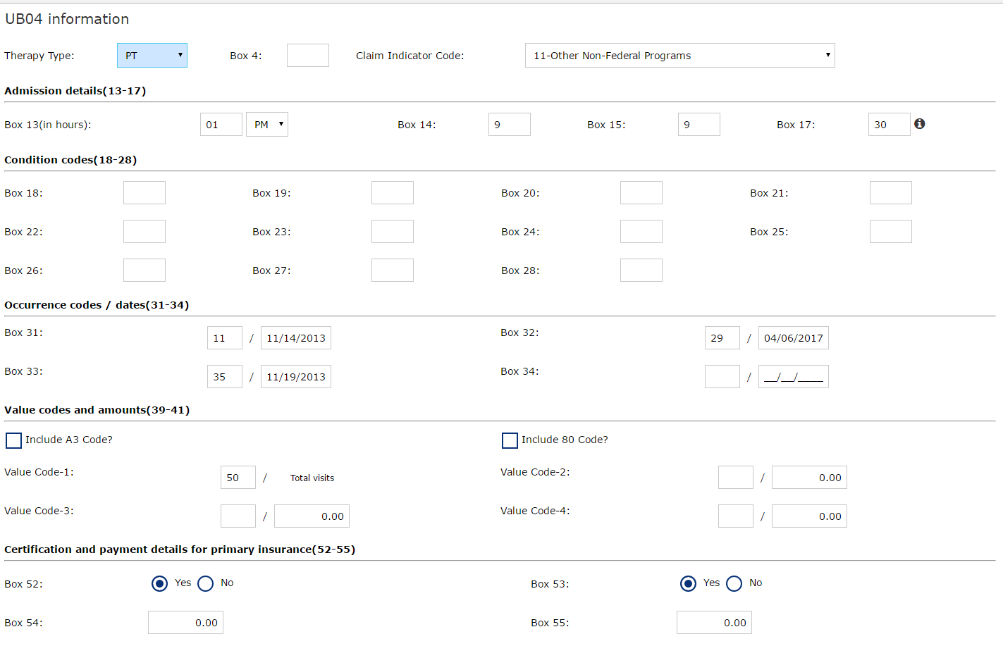Click the Box 54 amount field
This screenshot has width=1003, height=646.
(x=185, y=623)
